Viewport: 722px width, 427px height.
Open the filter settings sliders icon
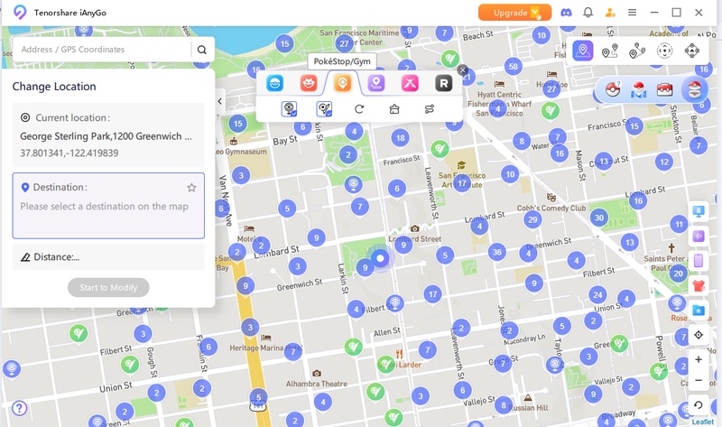pyautogui.click(x=430, y=109)
